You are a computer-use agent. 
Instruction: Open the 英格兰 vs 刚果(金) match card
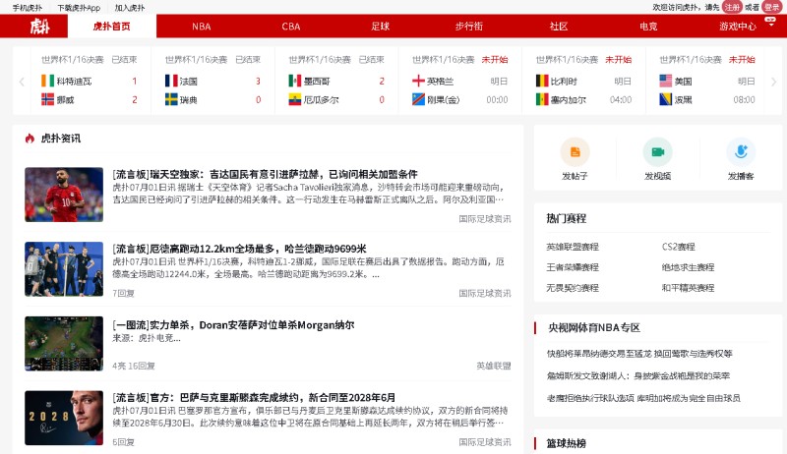[x=460, y=81]
